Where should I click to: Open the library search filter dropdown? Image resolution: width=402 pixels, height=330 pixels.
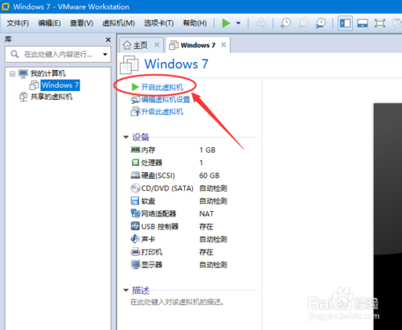click(105, 55)
